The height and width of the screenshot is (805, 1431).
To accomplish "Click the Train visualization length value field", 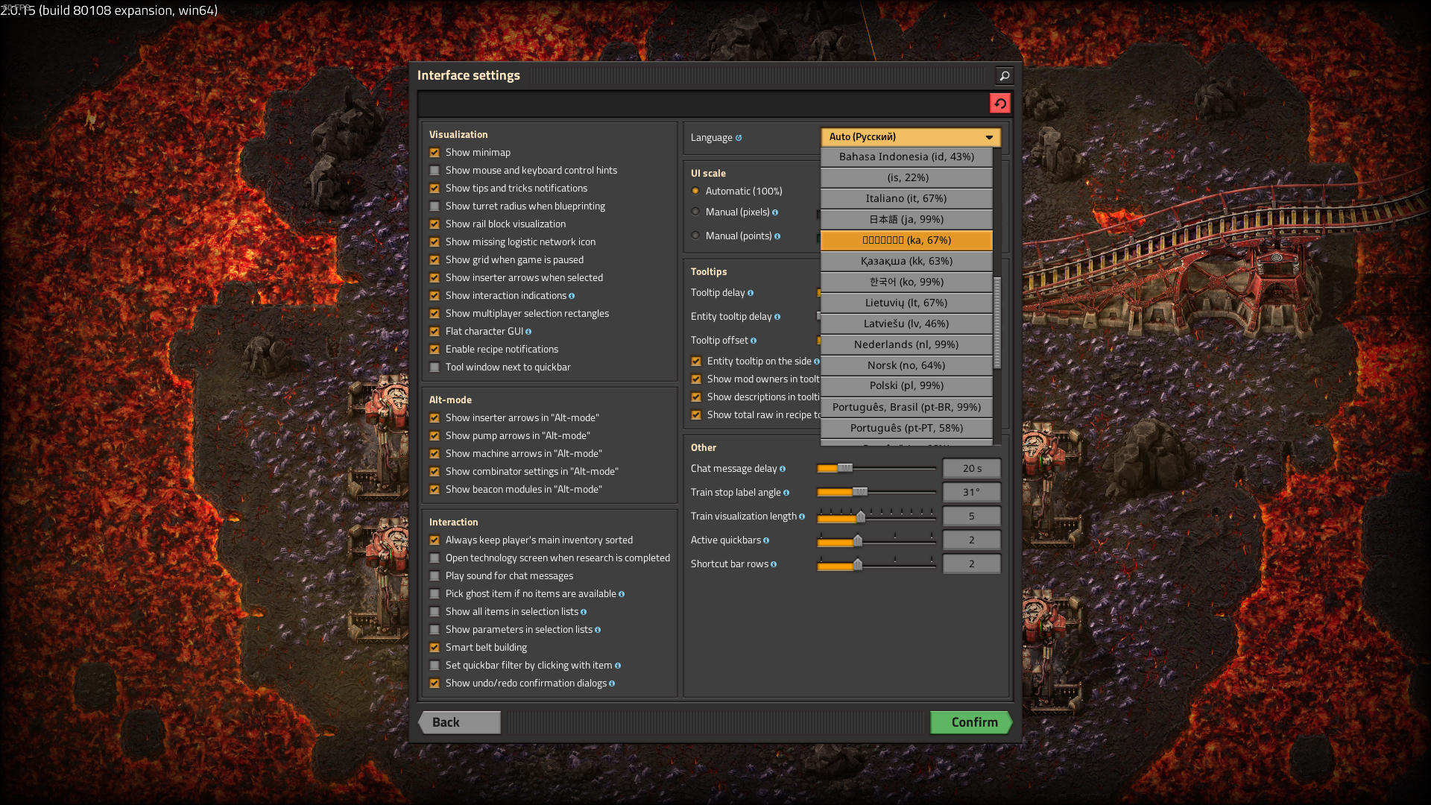I will click(972, 517).
